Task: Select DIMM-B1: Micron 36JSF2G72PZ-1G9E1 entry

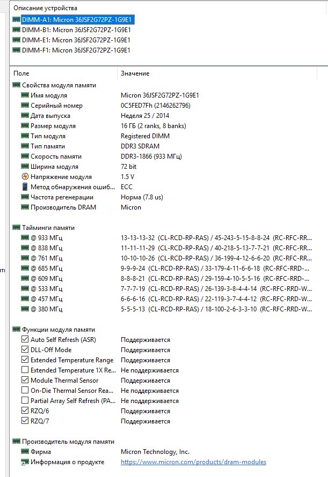Action: pos(76,30)
